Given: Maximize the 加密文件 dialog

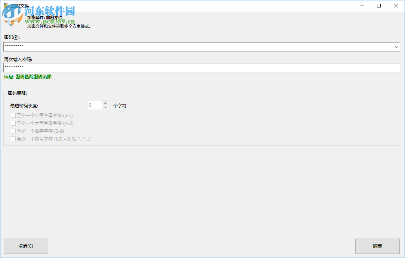Looking at the screenshot, I should click(x=378, y=6).
